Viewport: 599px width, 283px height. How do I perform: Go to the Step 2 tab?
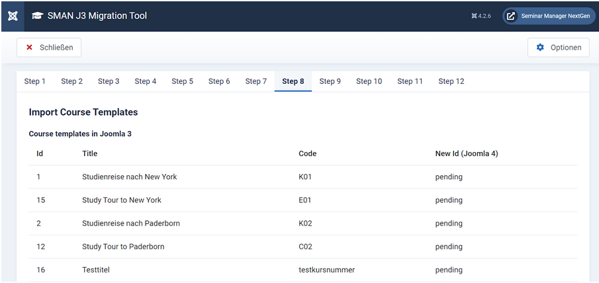(x=72, y=81)
